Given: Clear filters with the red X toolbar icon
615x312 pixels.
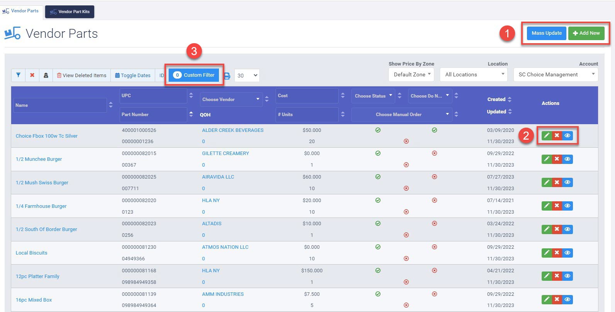Looking at the screenshot, I should pyautogui.click(x=32, y=75).
